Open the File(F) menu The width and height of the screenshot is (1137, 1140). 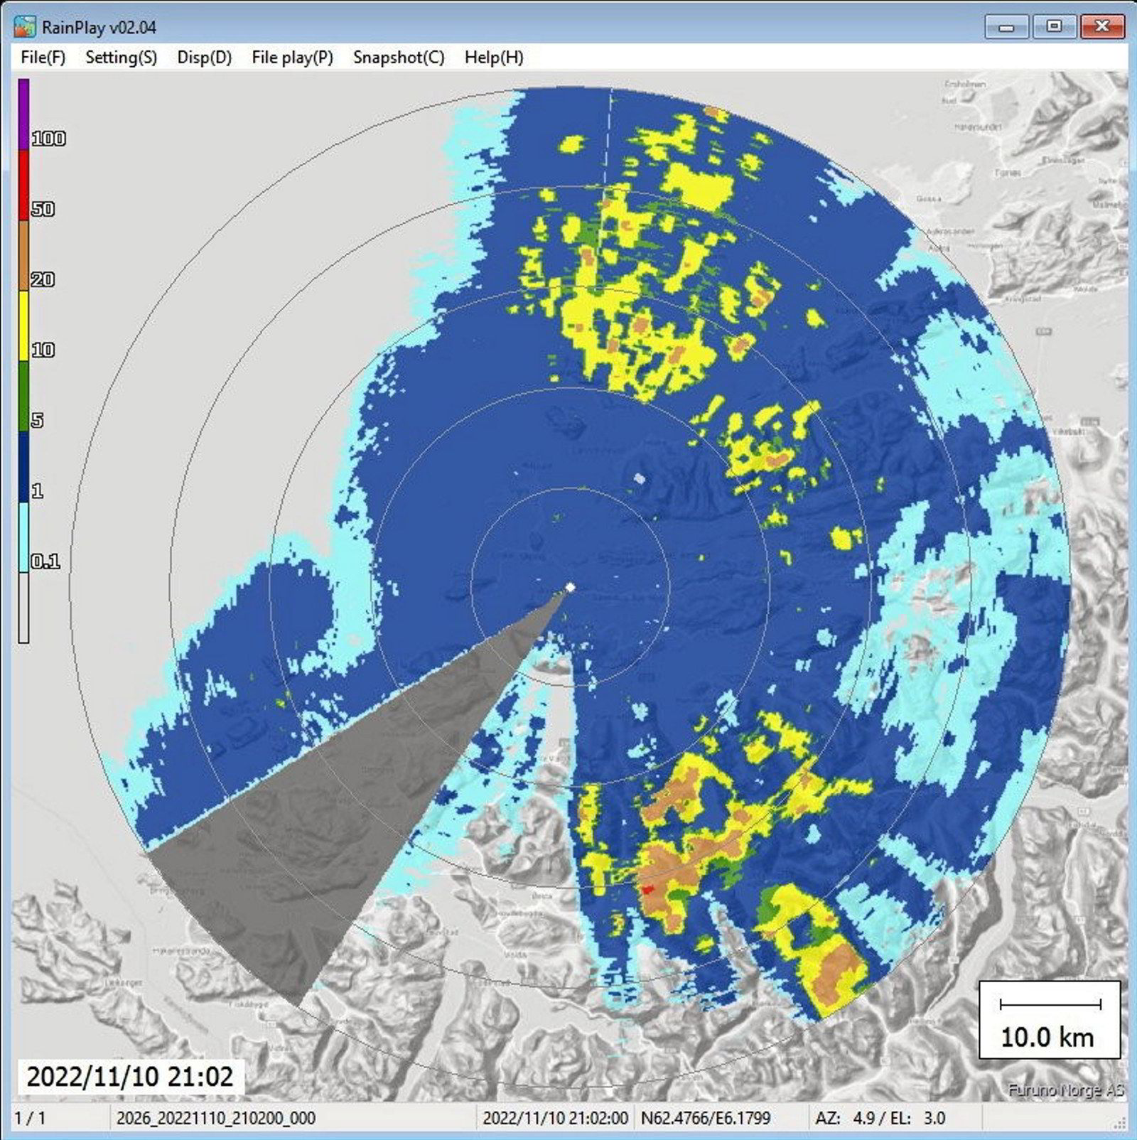[x=44, y=58]
